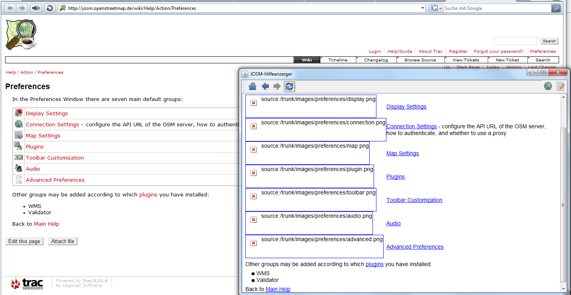Click the Trac search input field
Screen dimensions: 571x295
click(x=515, y=41)
